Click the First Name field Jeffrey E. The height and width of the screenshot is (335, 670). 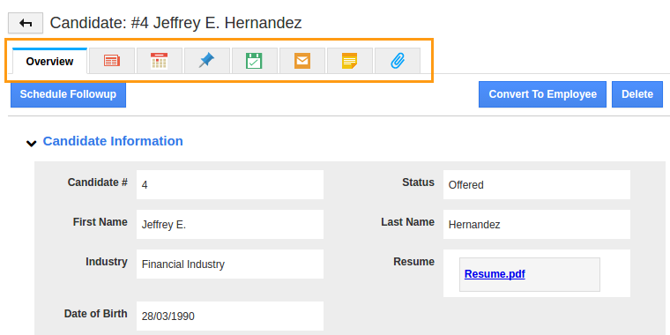230,224
